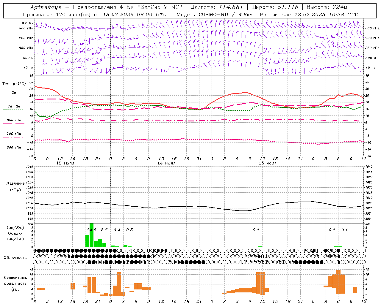
Task: Click the 850 гПа legend entry in the temperature panel
Action: [14, 120]
